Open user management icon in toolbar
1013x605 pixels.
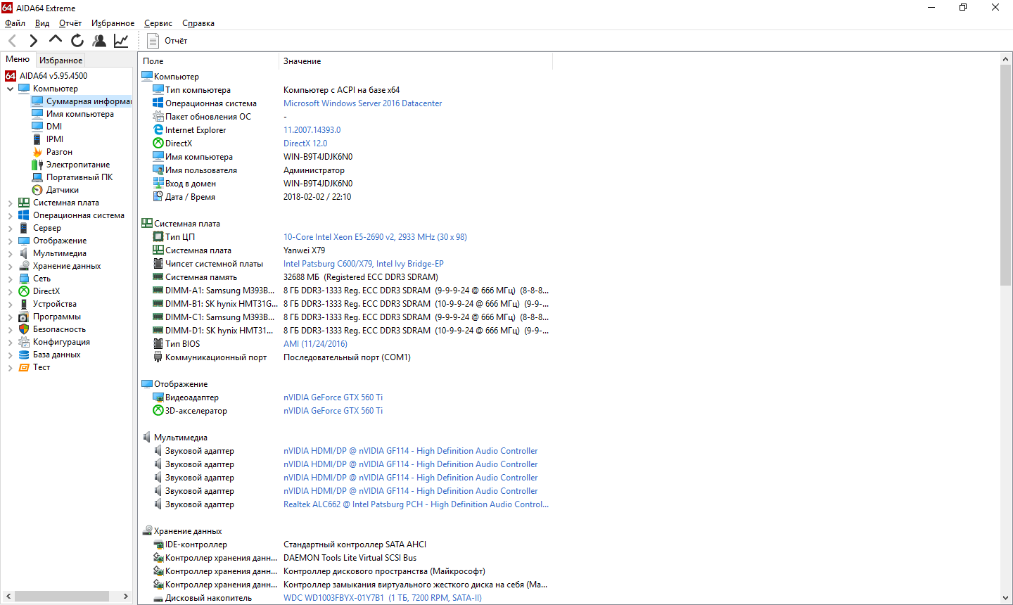99,41
